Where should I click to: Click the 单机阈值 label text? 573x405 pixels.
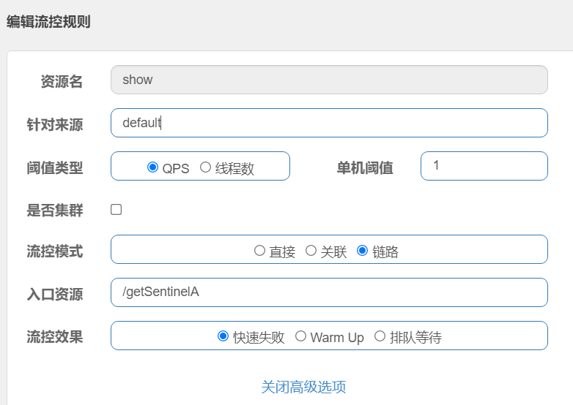point(365,167)
